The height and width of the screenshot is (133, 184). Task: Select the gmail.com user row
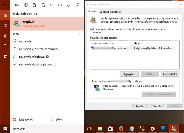tap(133, 48)
